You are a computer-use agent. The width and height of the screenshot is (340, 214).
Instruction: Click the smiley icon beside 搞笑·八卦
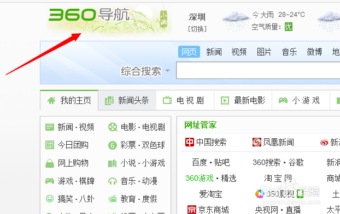pos(50,198)
